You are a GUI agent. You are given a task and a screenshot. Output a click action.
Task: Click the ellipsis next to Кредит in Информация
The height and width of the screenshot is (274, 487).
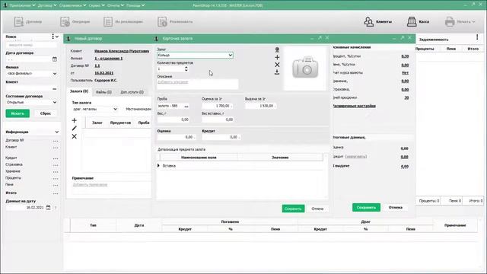[56, 158]
